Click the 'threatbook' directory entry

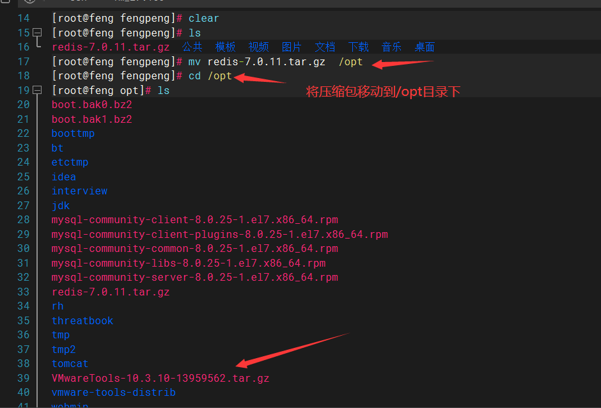click(x=82, y=320)
